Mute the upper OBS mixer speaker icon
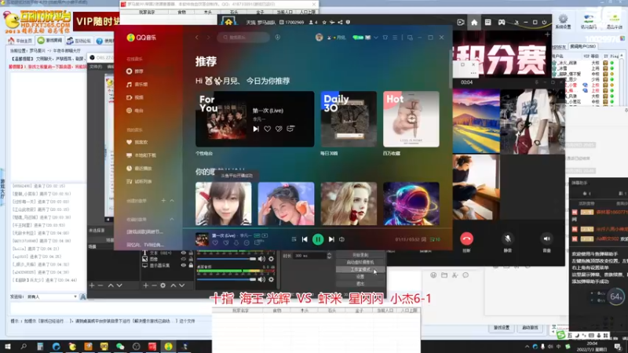This screenshot has width=628, height=353. [x=261, y=259]
